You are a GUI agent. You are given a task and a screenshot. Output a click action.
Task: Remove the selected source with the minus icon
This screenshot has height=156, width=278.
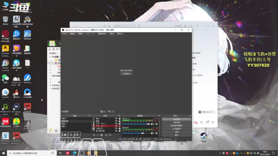(x=98, y=135)
